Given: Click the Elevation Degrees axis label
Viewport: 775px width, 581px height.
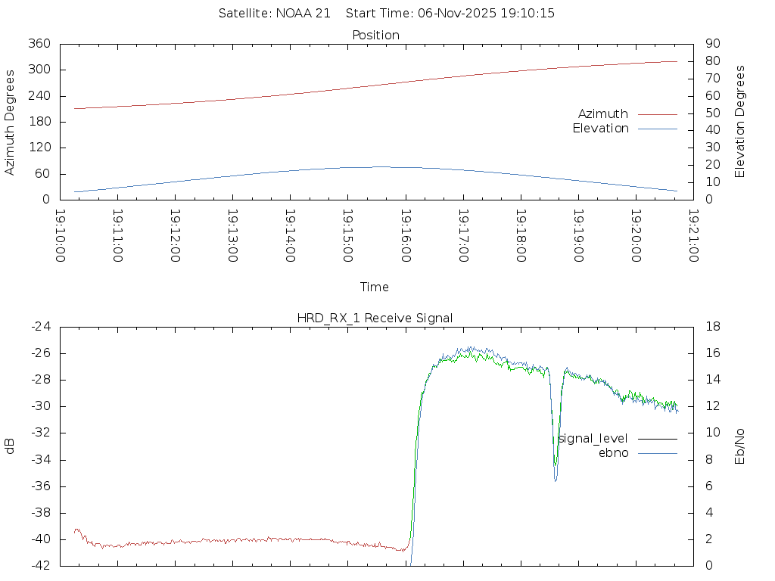Looking at the screenshot, I should pyautogui.click(x=740, y=122).
